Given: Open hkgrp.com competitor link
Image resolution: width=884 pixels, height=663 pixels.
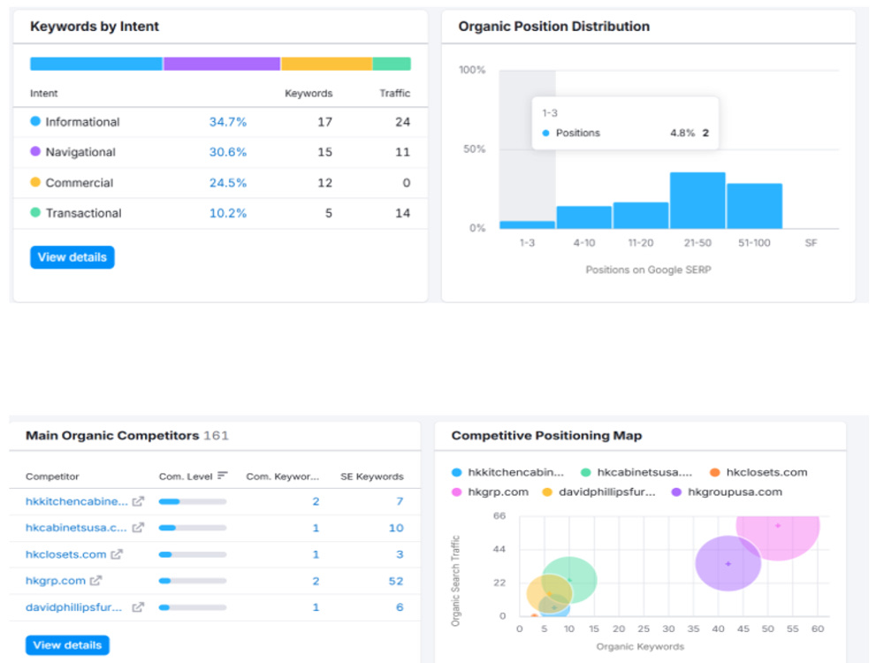Looking at the screenshot, I should tap(55, 581).
